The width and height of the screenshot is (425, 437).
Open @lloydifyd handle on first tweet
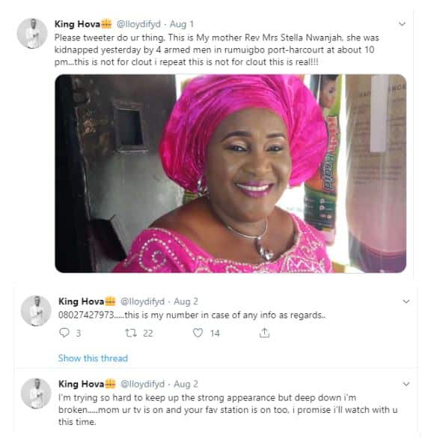(x=138, y=24)
